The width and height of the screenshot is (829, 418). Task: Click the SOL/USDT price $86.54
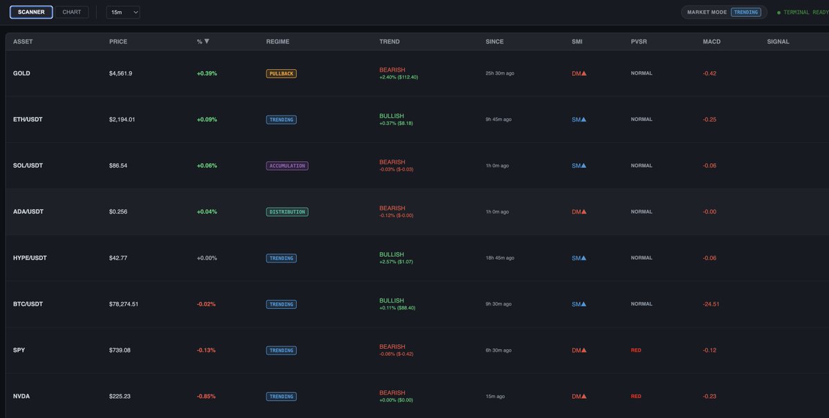pyautogui.click(x=119, y=166)
